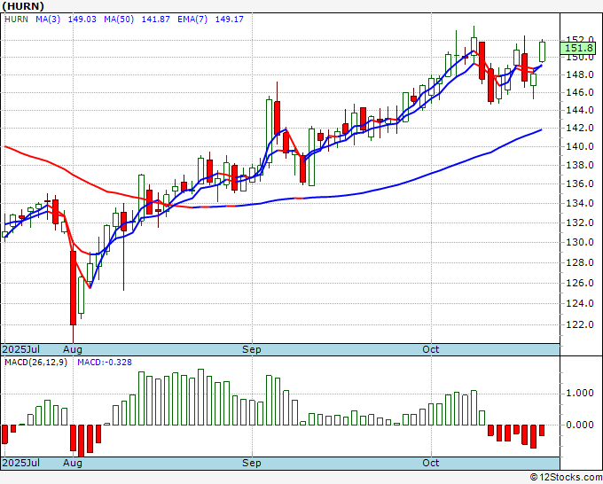Click the 132.0 price axis label
Screen dimensions: 603x484
pos(580,223)
